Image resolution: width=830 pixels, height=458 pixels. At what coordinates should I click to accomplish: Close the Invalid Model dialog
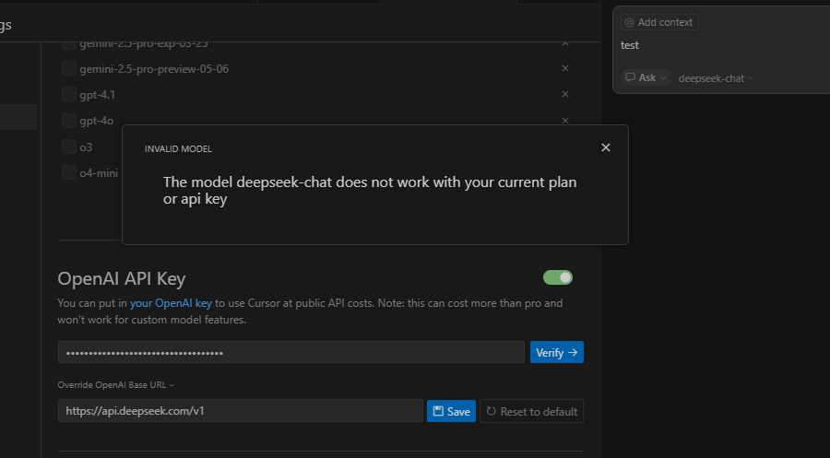[606, 147]
